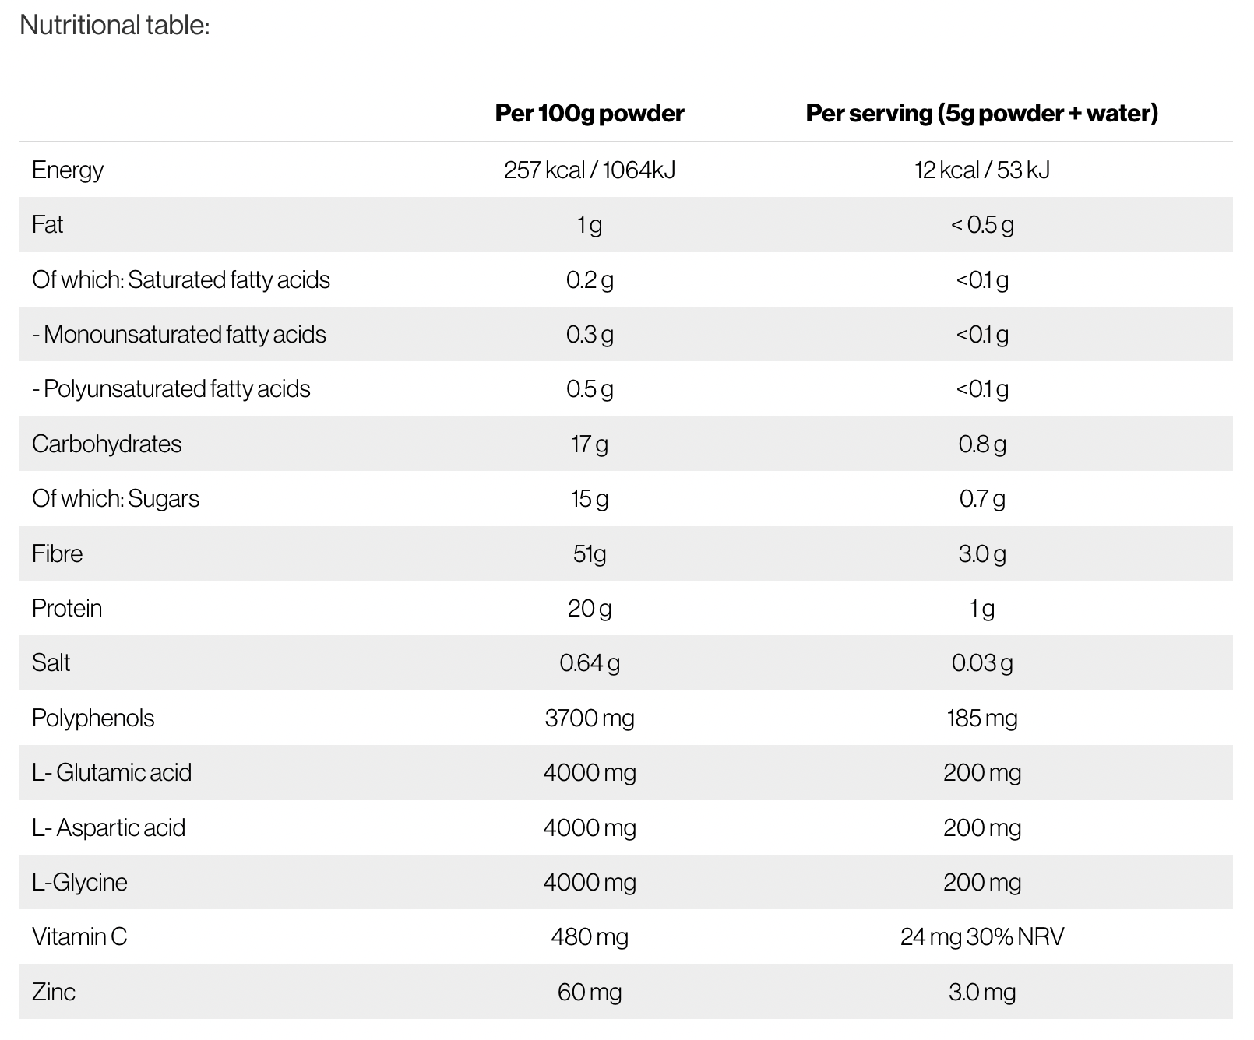Select the Energy row label

68,170
